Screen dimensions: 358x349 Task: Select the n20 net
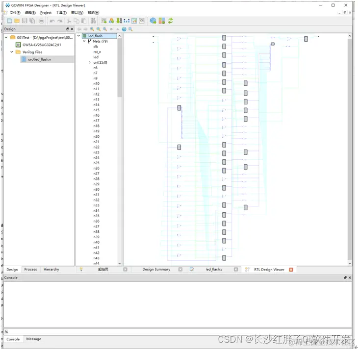pyautogui.click(x=96, y=136)
